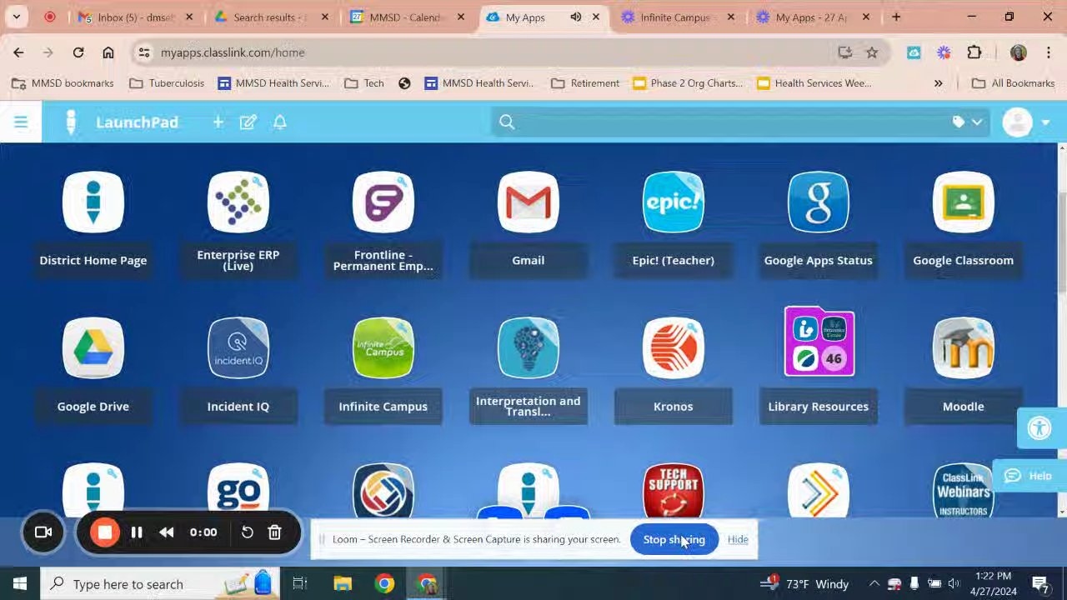Open the Gmail app tile
The height and width of the screenshot is (600, 1067).
528,202
